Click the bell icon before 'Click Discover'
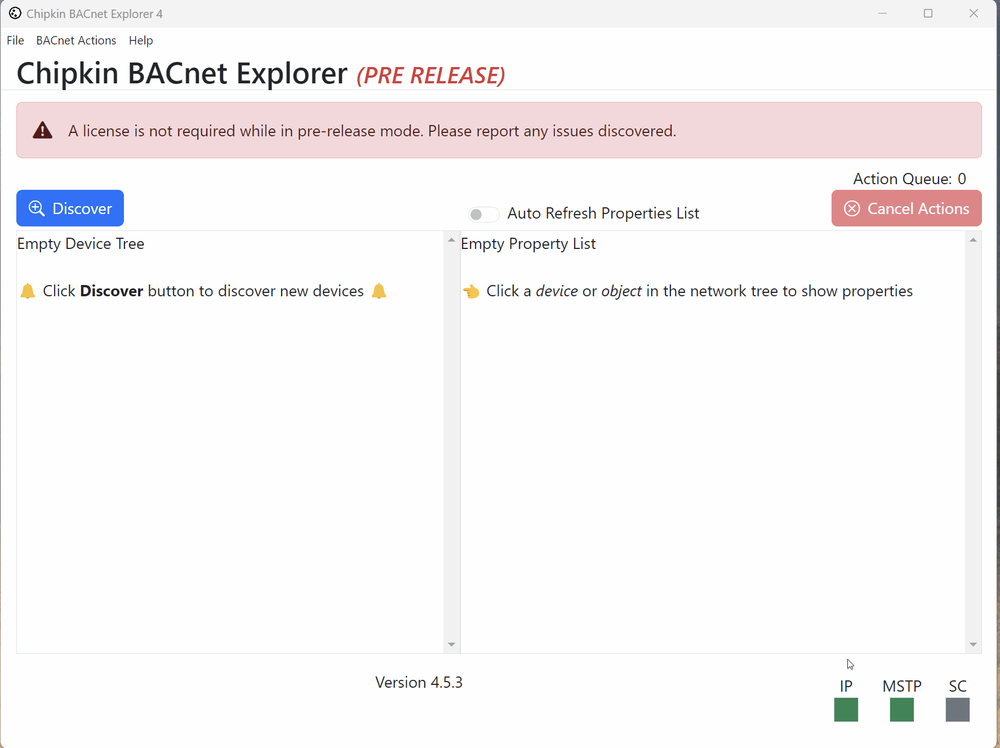 (28, 291)
